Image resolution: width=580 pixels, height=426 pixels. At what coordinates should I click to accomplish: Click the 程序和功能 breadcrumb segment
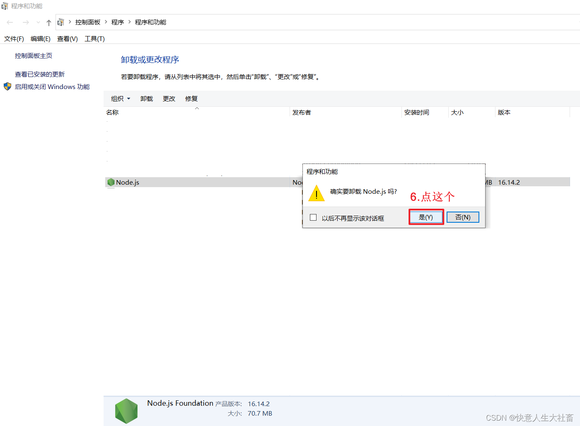(x=150, y=22)
